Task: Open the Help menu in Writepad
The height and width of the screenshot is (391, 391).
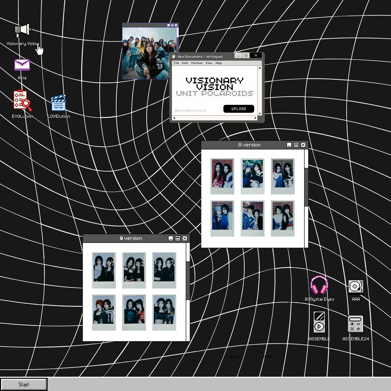Action: tap(219, 63)
